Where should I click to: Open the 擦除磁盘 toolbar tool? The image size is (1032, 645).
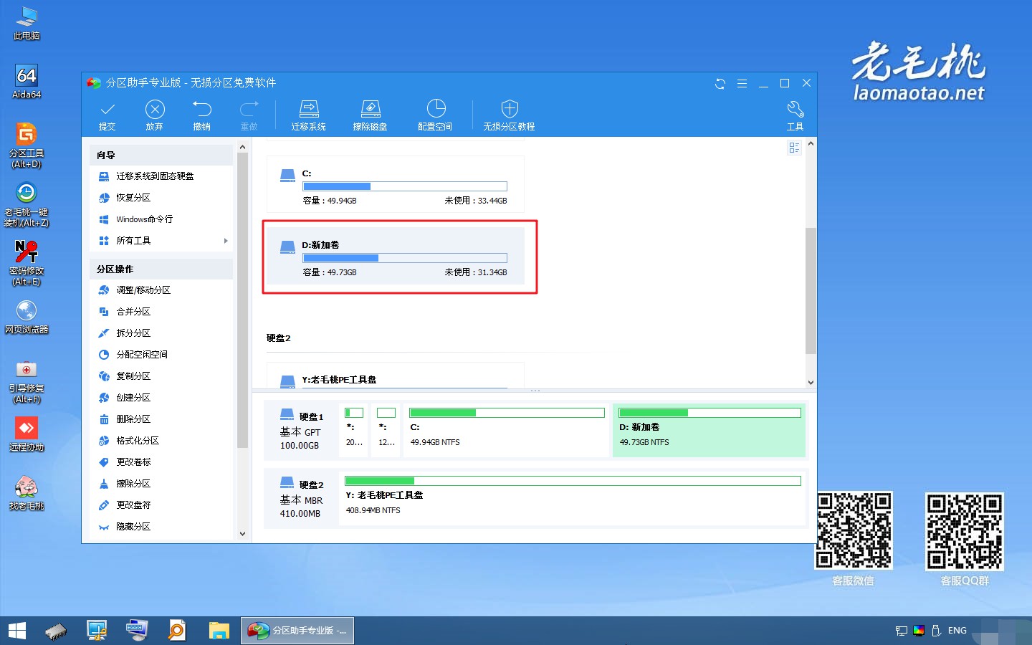tap(371, 115)
